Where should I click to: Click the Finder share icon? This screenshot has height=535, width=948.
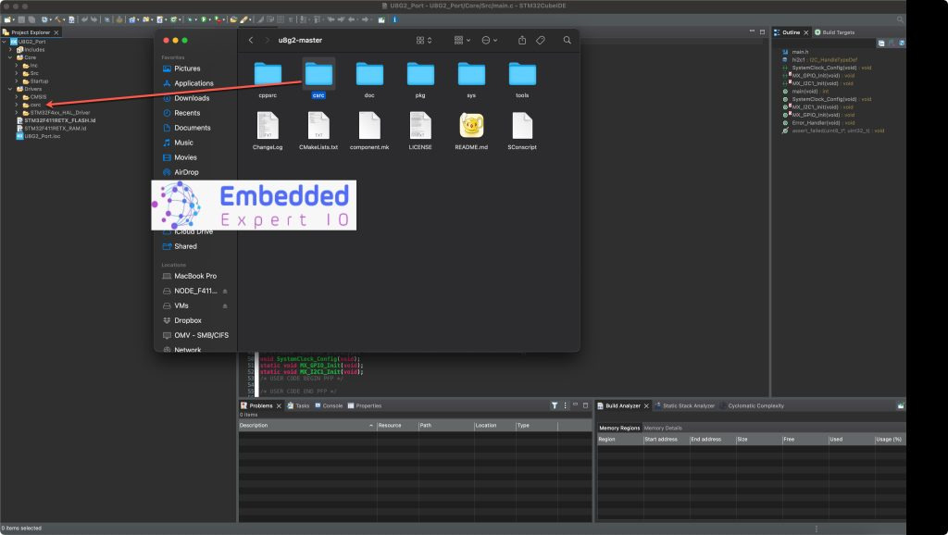pos(522,40)
